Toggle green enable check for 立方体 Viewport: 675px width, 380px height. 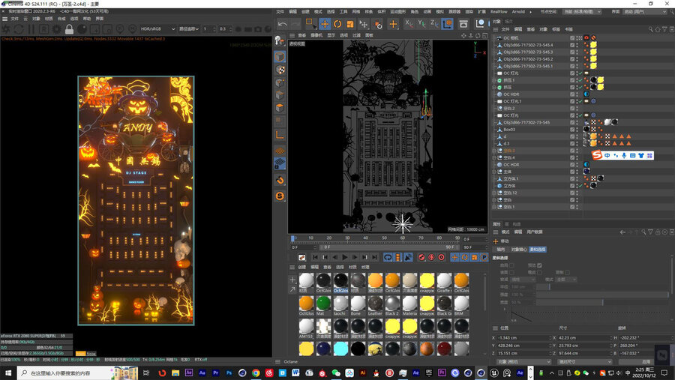(580, 185)
